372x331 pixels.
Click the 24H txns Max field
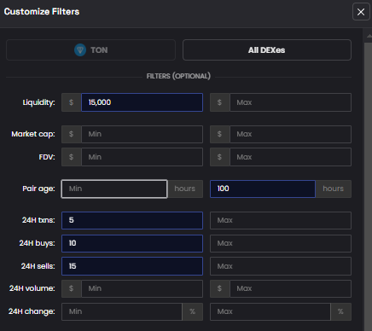tap(281, 220)
